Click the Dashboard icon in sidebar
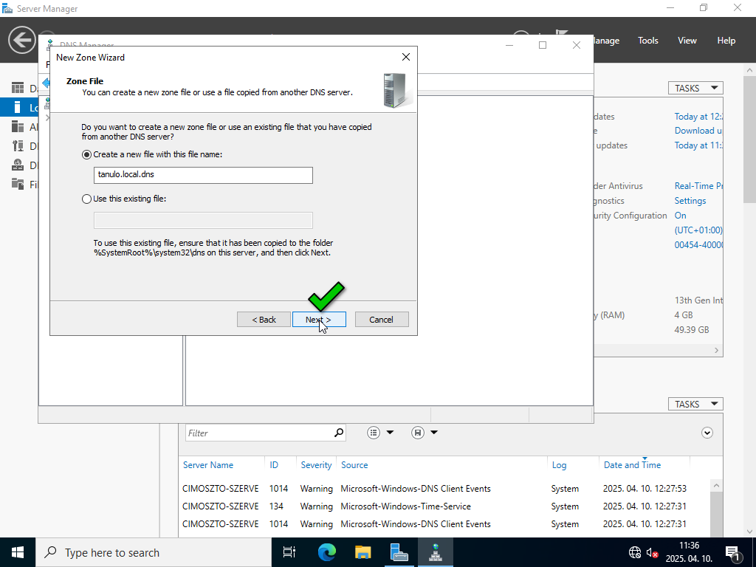 click(x=18, y=89)
